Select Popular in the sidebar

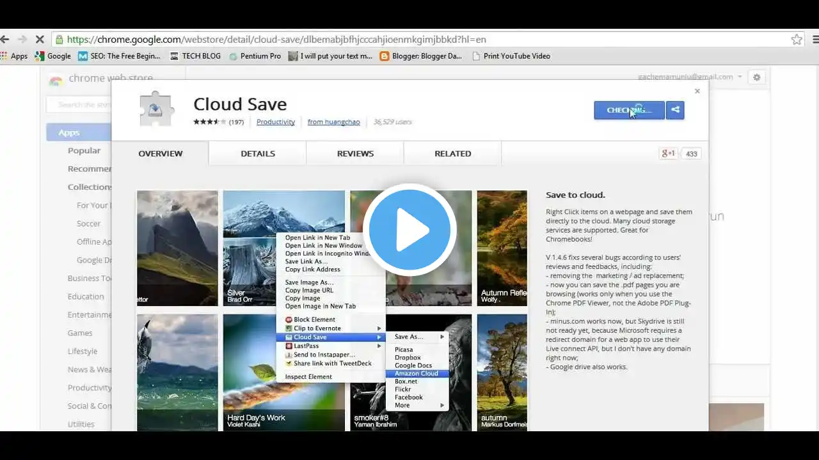click(84, 151)
